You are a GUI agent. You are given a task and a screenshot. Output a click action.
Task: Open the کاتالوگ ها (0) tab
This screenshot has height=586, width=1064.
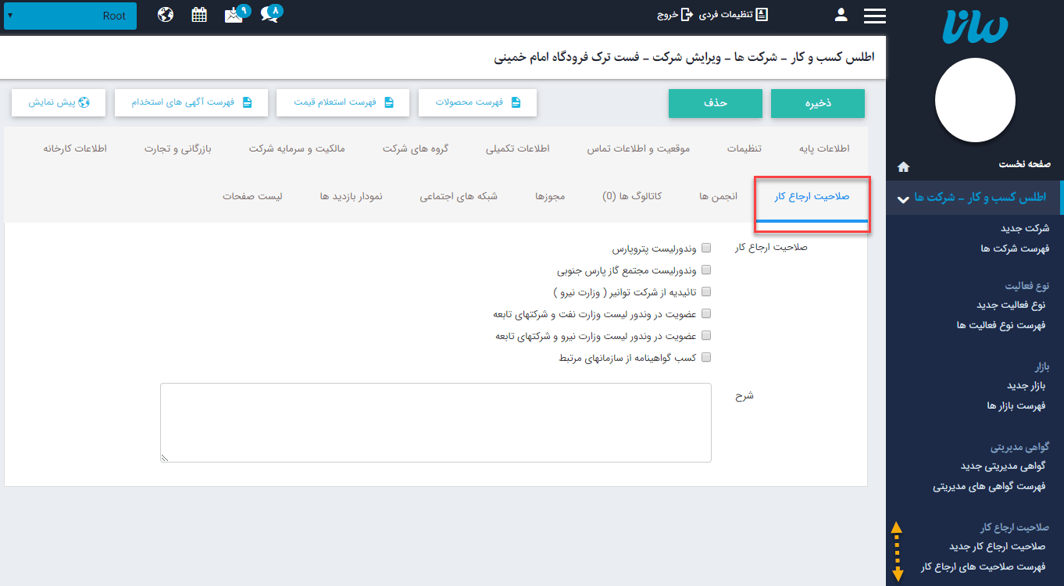[x=631, y=196]
